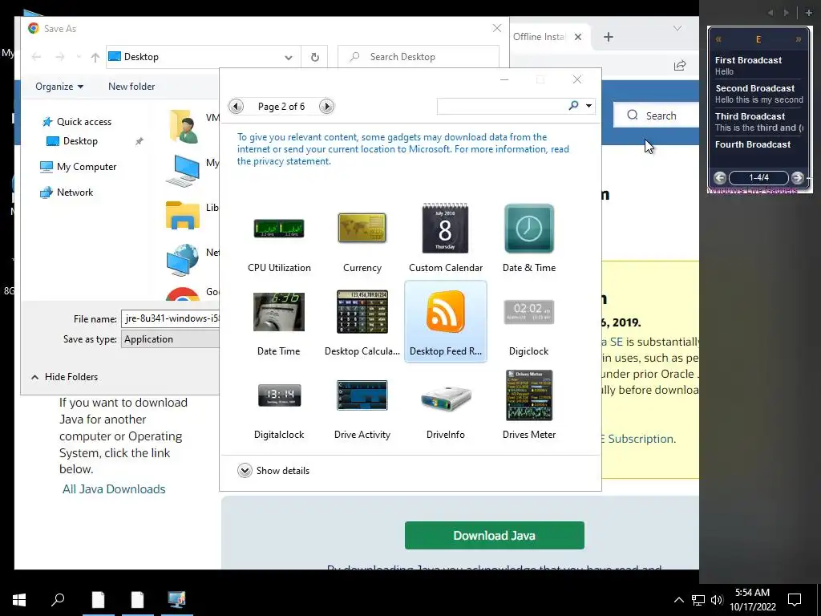Click the gadget search magnifier icon
The width and height of the screenshot is (821, 616).
click(x=573, y=106)
